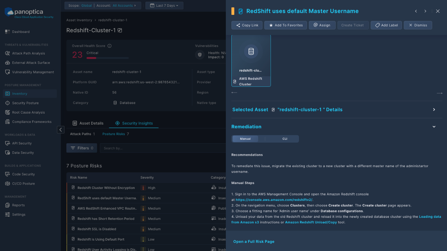The image size is (447, 251).
Task: Click the Security Posture icon
Action: click(8, 103)
